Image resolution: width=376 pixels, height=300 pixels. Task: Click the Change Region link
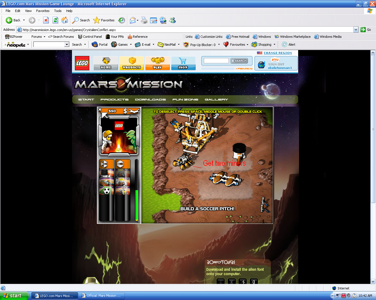coord(278,53)
